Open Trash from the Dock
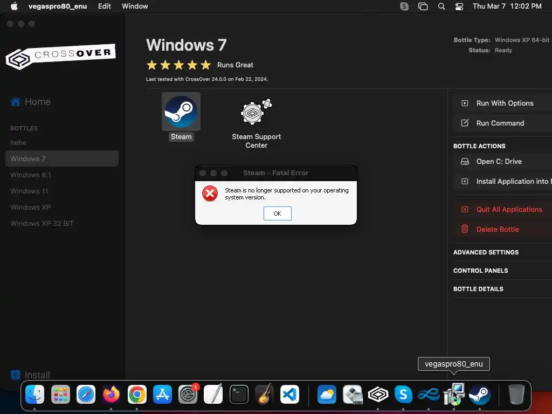 point(516,394)
